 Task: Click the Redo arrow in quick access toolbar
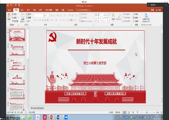point(16,5)
